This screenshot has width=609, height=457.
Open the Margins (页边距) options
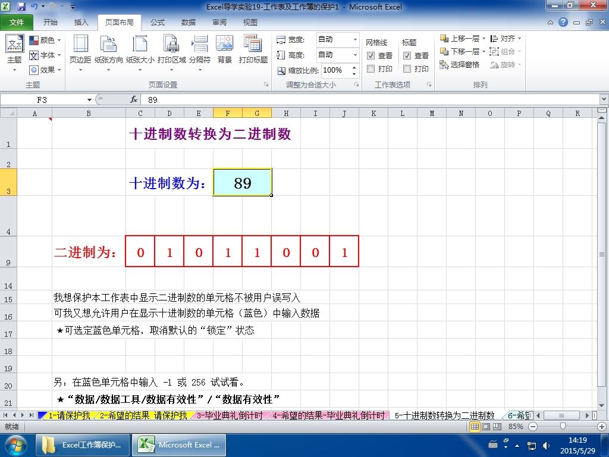coord(80,54)
